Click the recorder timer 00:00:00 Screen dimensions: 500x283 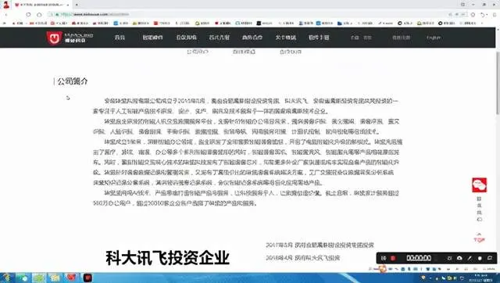[419, 258]
